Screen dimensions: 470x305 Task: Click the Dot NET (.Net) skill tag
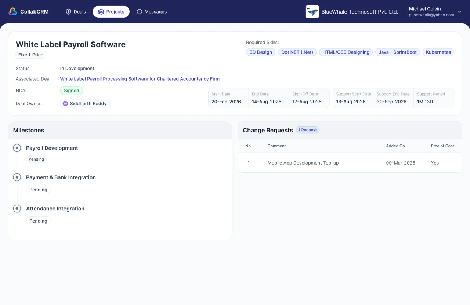click(297, 52)
